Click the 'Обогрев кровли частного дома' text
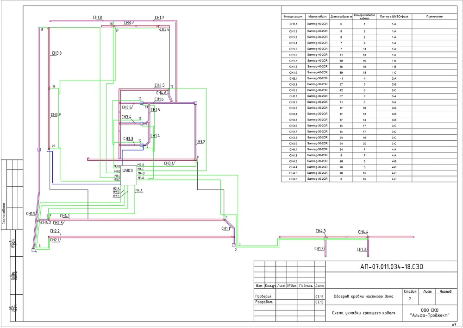 click(x=363, y=296)
